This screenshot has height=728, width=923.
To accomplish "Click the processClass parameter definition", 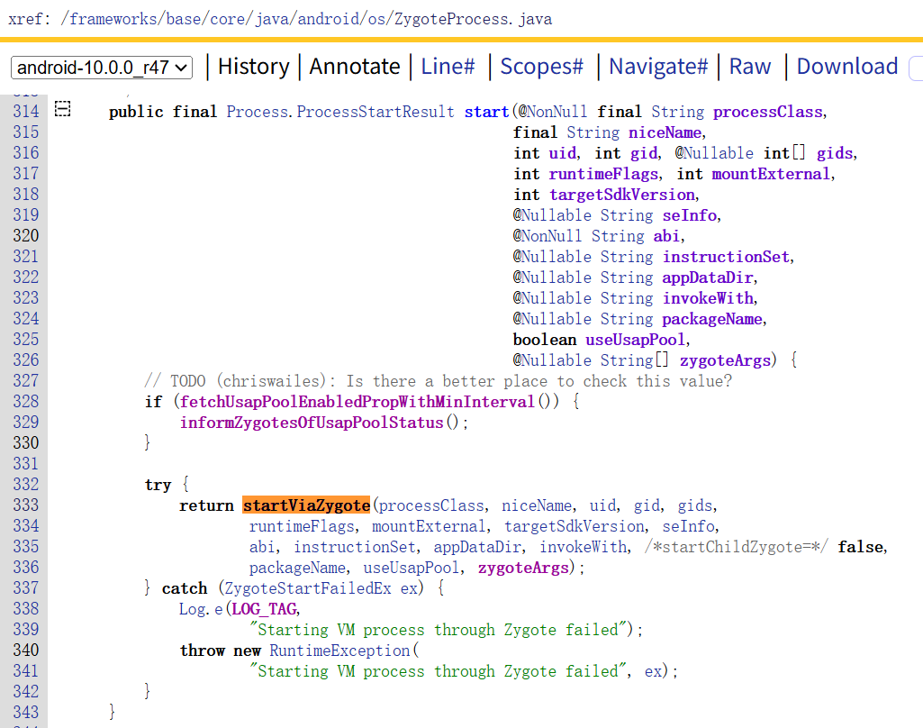I will 767,112.
